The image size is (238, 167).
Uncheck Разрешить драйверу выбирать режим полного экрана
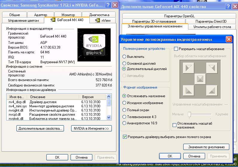pos(125,137)
